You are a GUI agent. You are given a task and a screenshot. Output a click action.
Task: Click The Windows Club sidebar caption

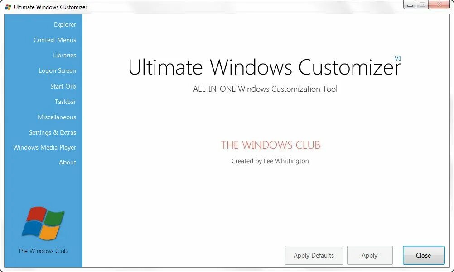pos(43,251)
